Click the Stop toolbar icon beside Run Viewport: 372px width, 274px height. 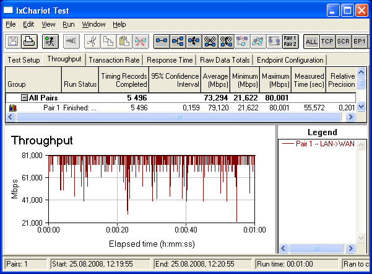(71, 42)
